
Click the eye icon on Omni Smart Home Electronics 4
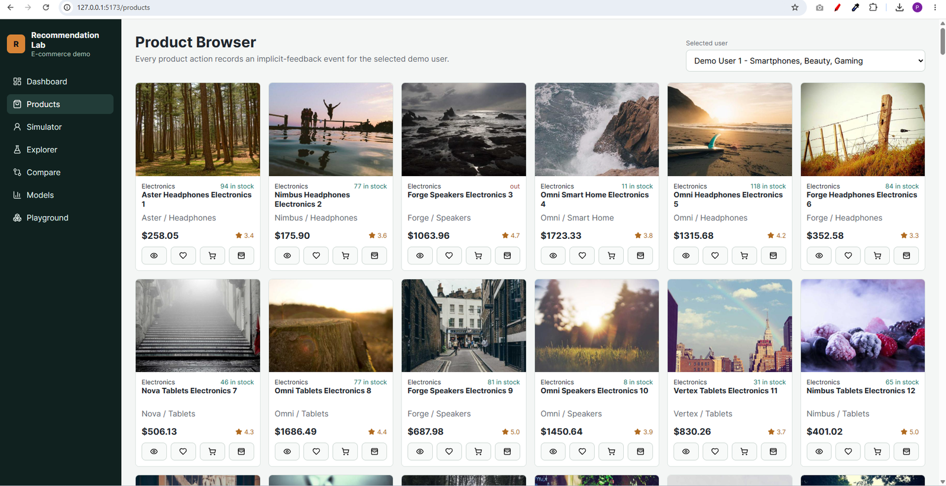[x=553, y=255]
